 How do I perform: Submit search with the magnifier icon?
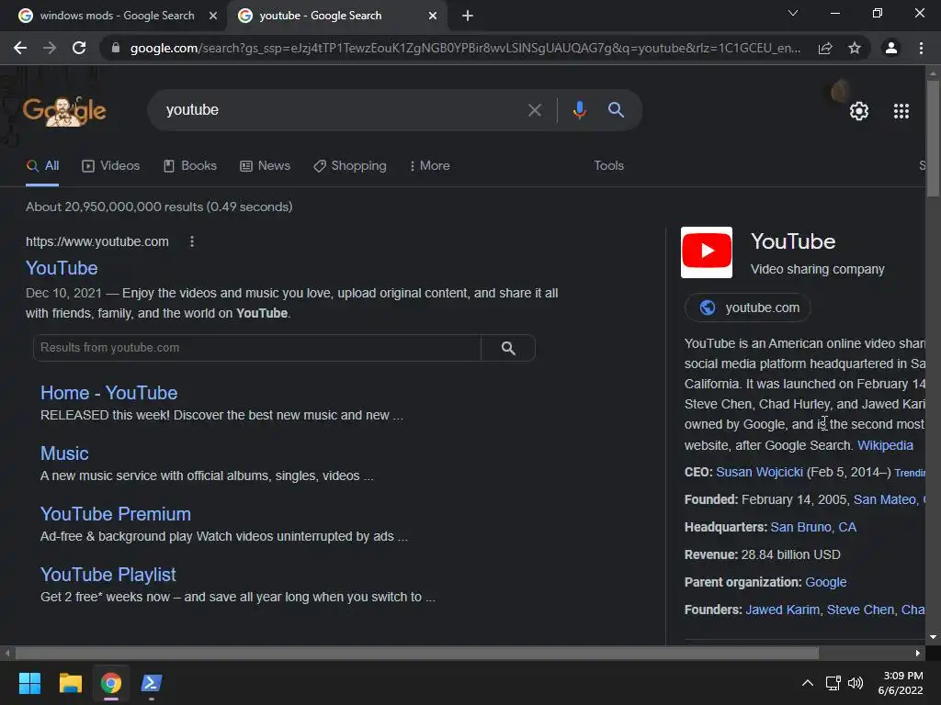pyautogui.click(x=617, y=110)
